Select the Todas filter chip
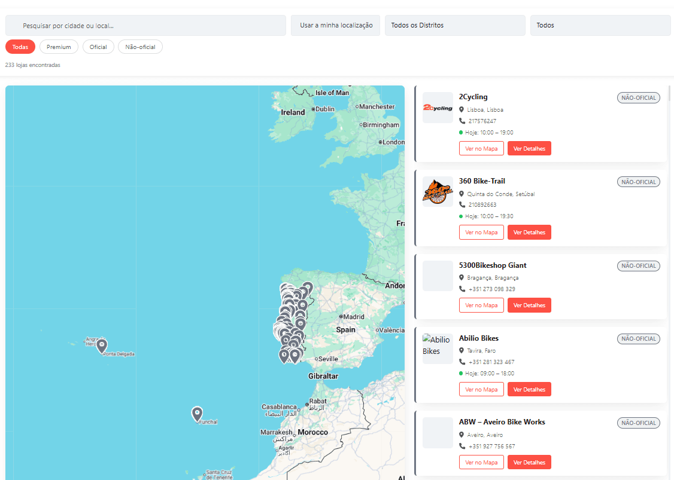The height and width of the screenshot is (480, 674). point(20,47)
